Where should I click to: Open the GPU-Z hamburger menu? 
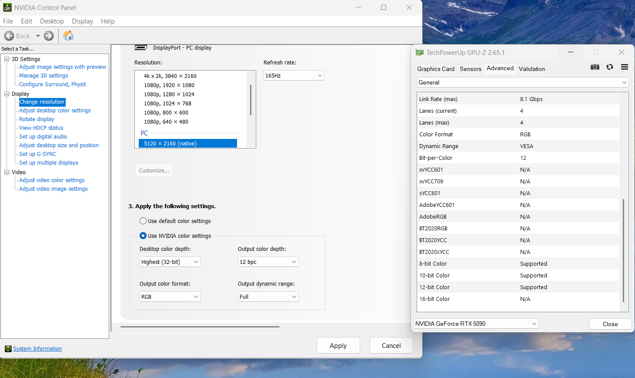[x=625, y=67]
